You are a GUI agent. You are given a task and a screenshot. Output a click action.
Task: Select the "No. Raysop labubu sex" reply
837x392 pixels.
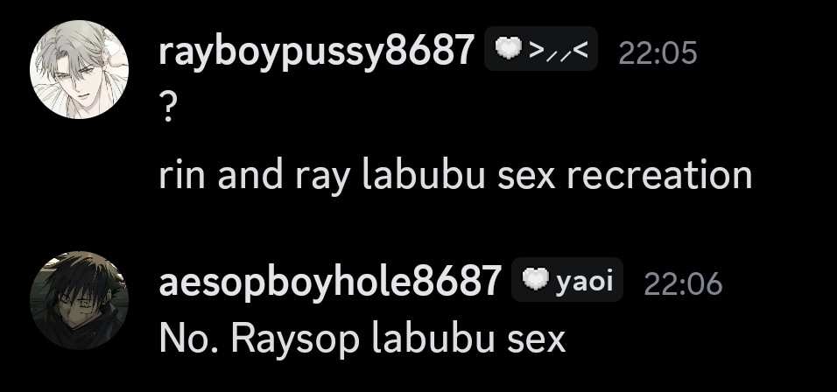[362, 339]
